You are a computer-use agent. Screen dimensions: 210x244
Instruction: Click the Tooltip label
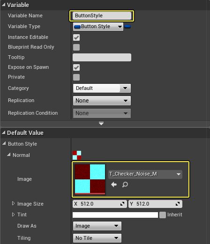pos(16,57)
